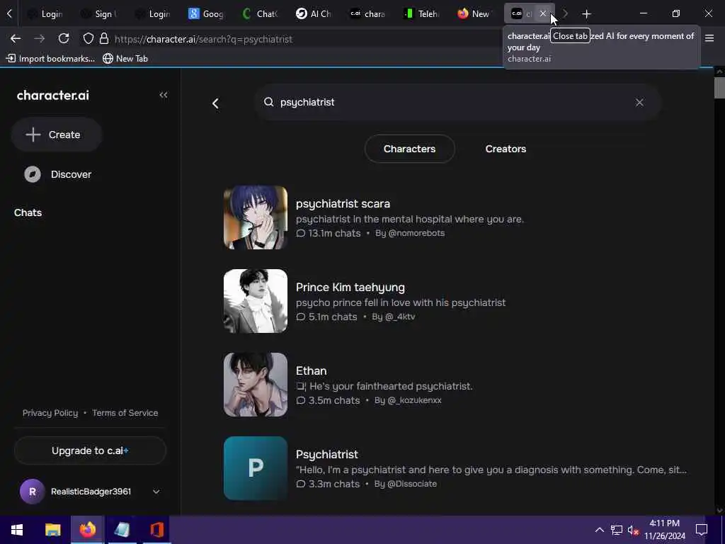
Task: Collapse the character.ai sidebar
Action: click(164, 95)
